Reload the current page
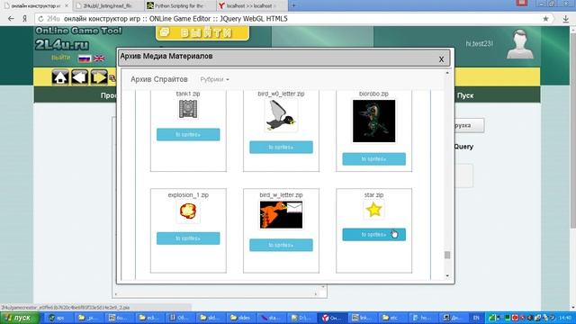The image size is (576, 324). 40,19
